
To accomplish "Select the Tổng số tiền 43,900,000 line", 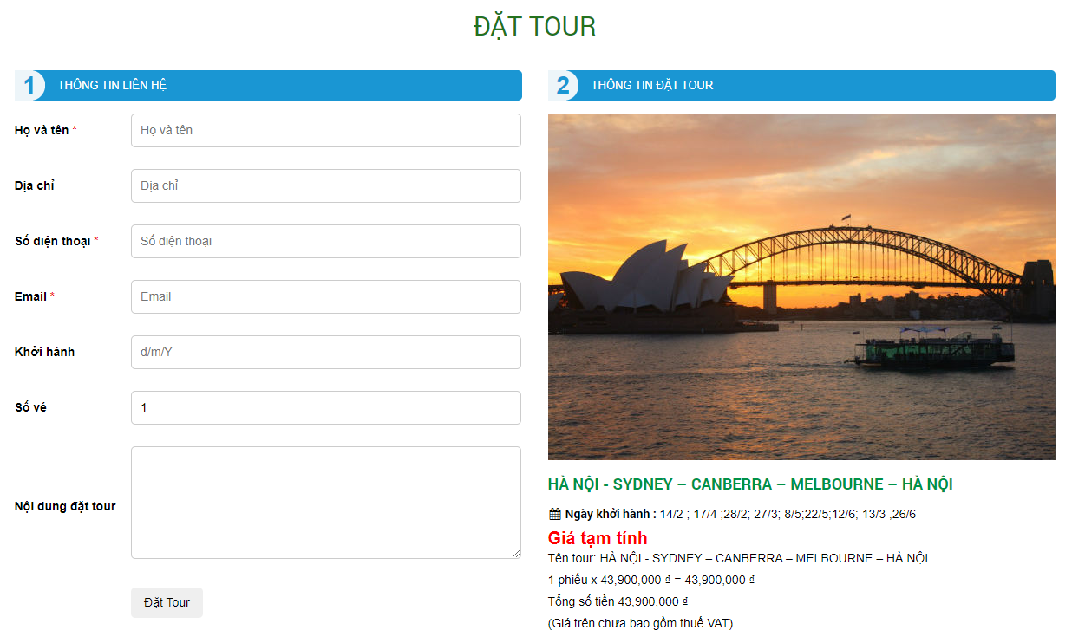I will (x=618, y=601).
